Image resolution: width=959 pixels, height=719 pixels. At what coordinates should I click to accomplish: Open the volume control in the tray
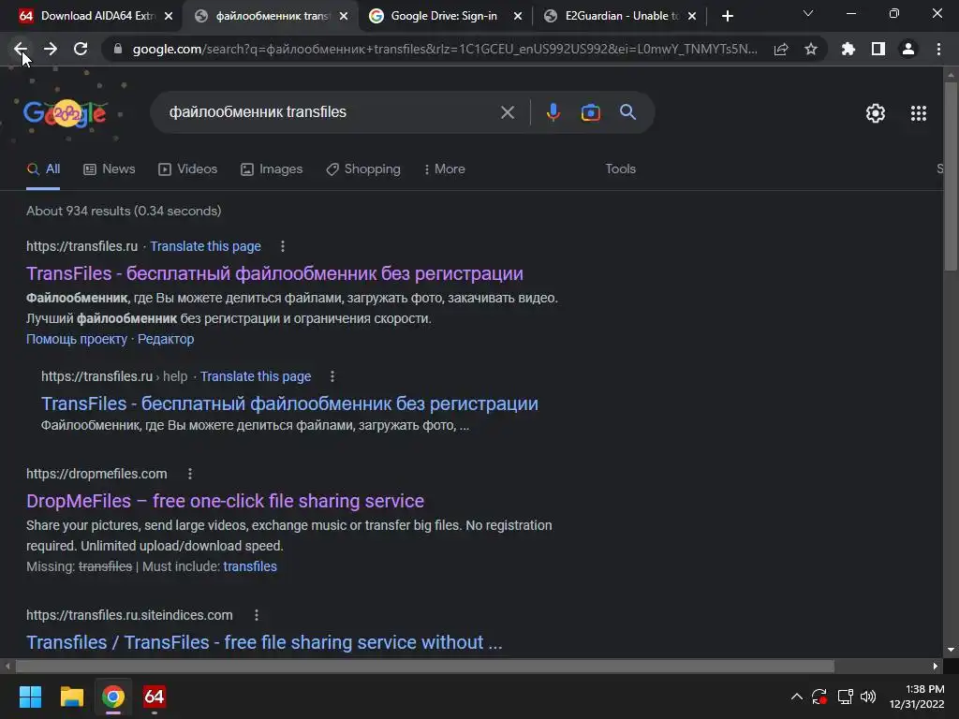click(868, 697)
